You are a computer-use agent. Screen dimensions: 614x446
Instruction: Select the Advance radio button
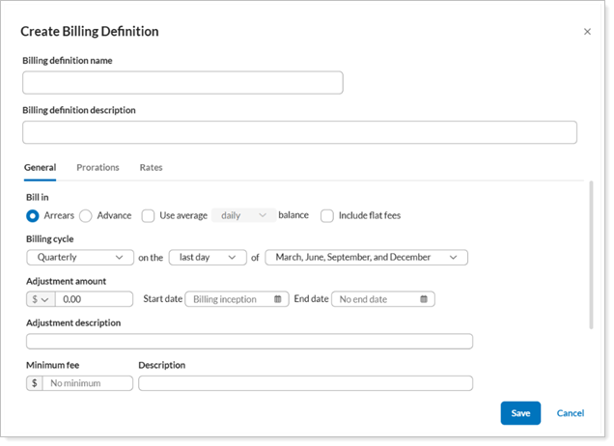(86, 216)
